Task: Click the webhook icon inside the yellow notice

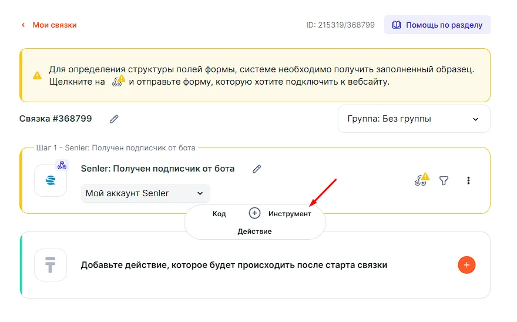Action: pos(118,82)
